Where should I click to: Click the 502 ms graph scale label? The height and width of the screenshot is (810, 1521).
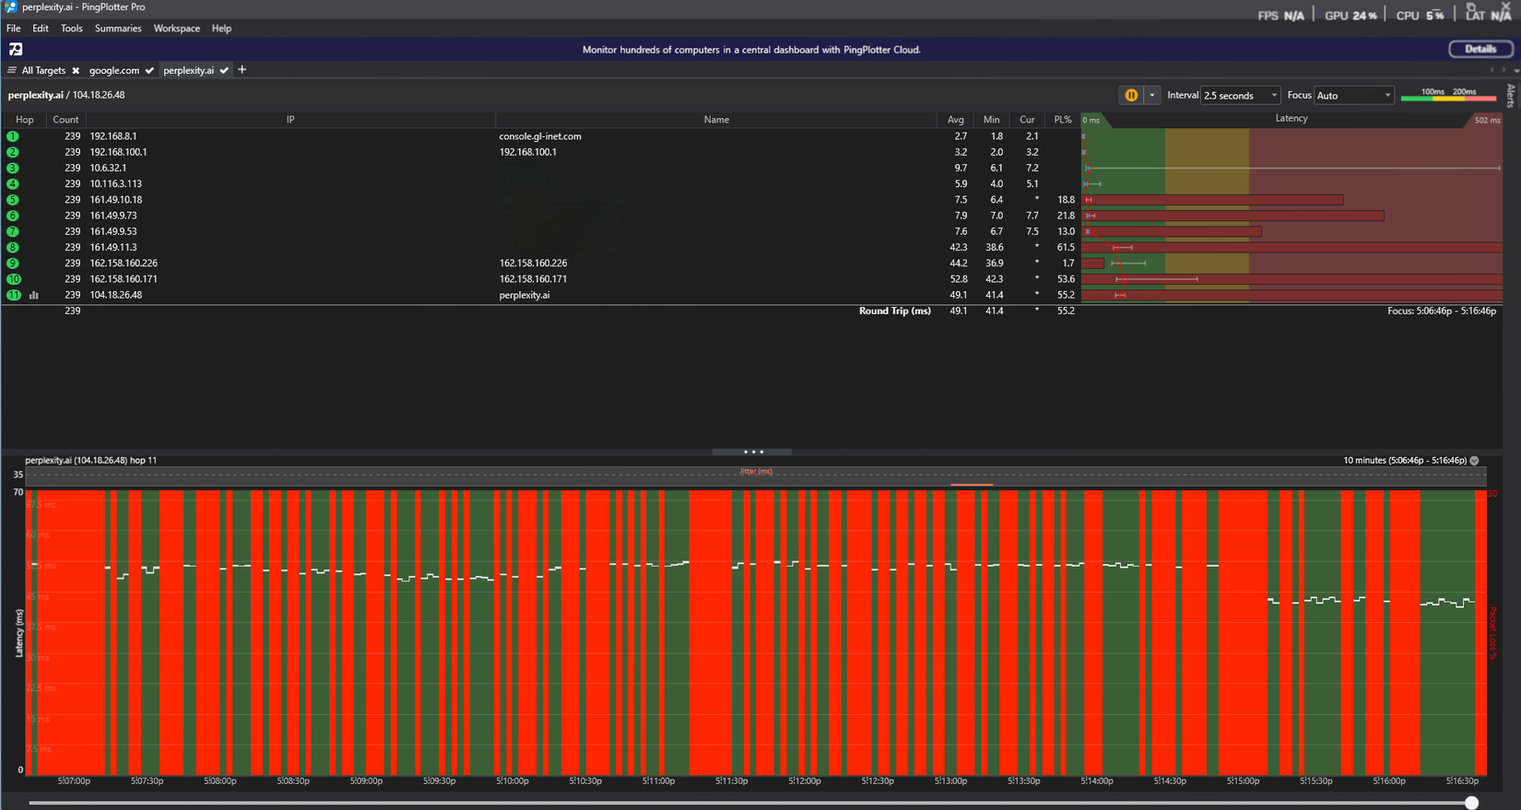1487,121
